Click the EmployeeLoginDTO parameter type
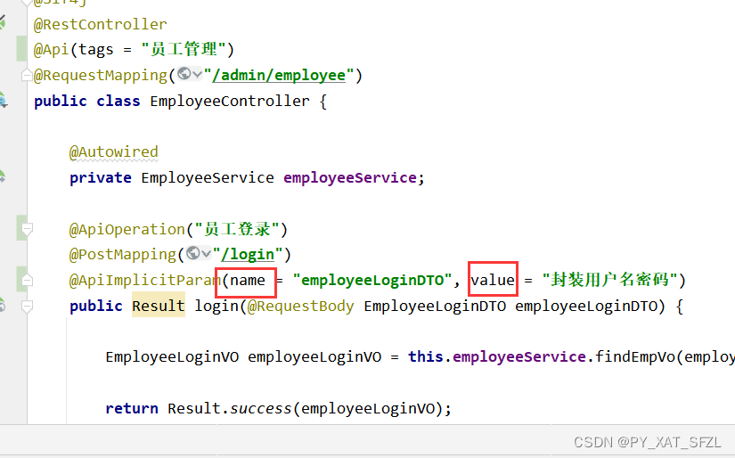Viewport: 735px width, 458px height. [x=435, y=306]
